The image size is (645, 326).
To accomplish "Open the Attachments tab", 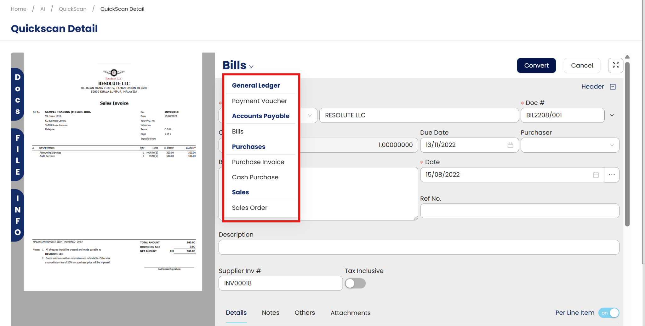I will [x=351, y=313].
